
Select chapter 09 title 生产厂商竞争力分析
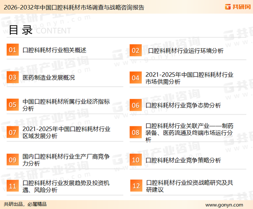[x=66, y=160]
